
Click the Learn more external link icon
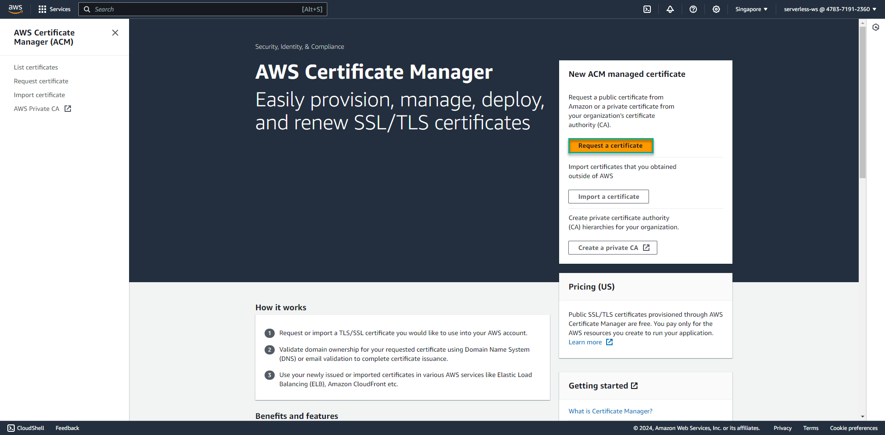(609, 342)
